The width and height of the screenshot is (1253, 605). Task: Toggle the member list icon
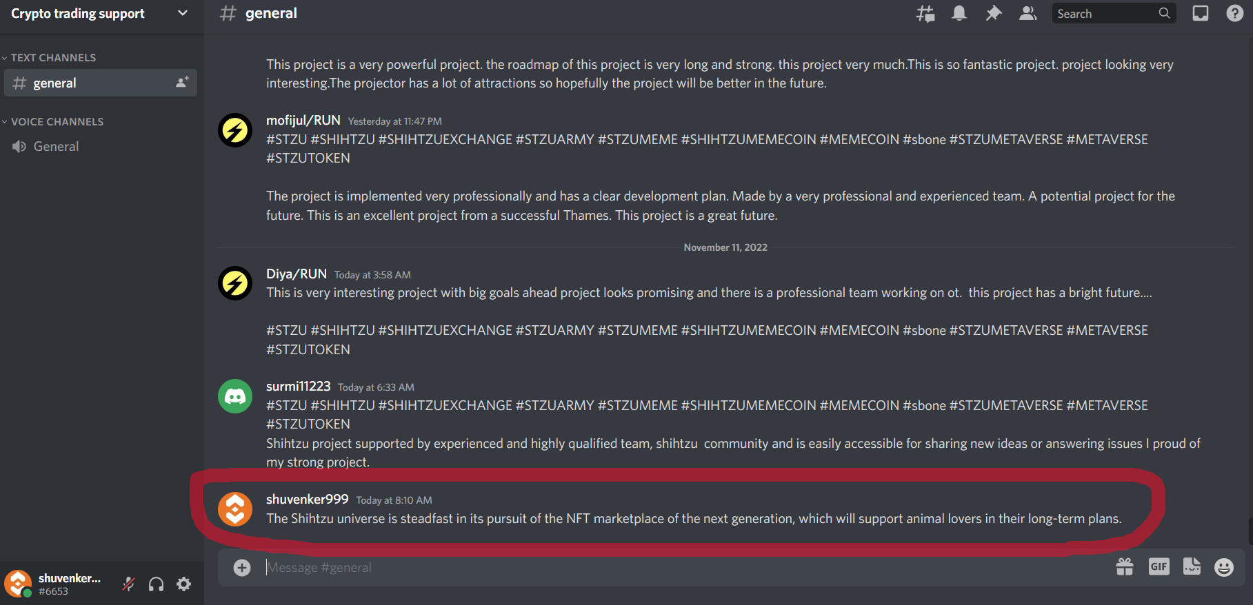click(1028, 13)
